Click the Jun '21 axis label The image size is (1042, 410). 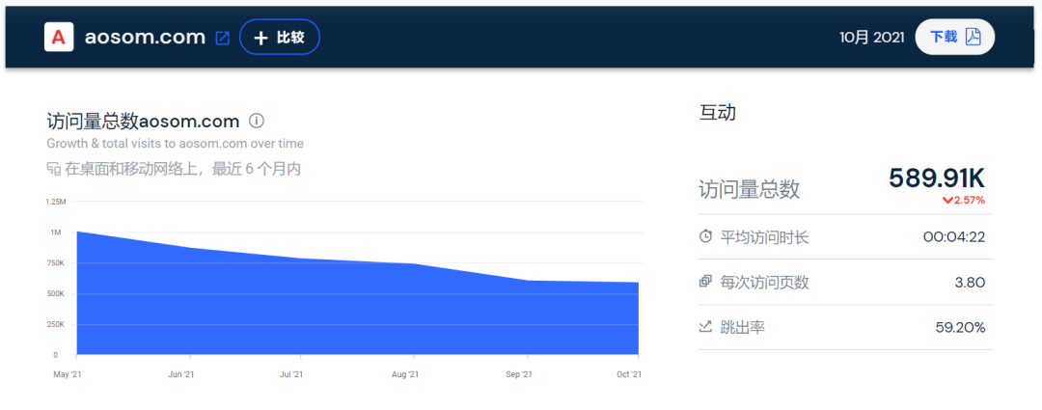click(180, 374)
